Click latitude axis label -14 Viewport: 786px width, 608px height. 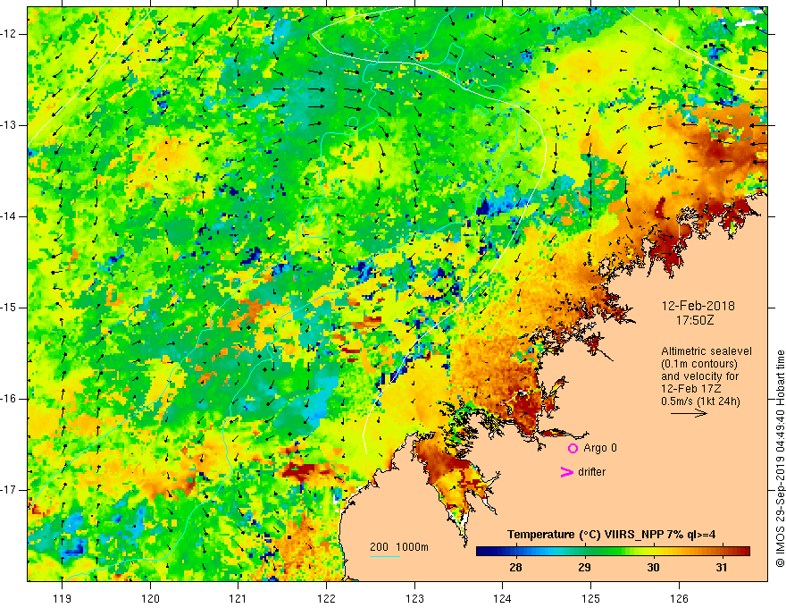(9, 216)
